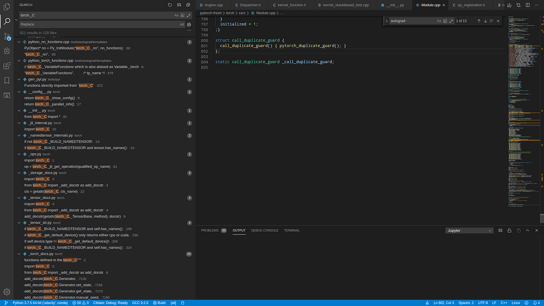Viewport: 544px width, 306px height.
Task: Go to next match in find widget
Action: pos(485,21)
